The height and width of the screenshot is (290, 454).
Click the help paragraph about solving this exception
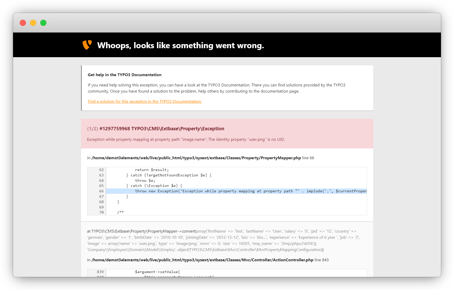[x=216, y=88]
